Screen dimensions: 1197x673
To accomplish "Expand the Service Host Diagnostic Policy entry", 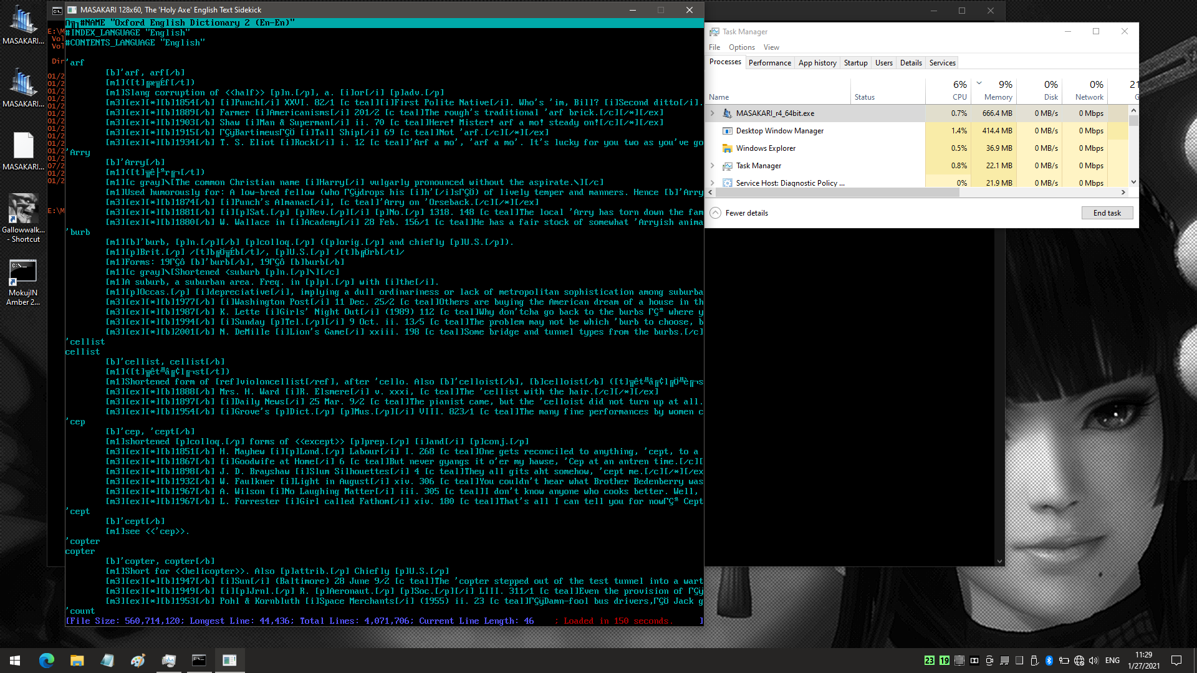I will tap(714, 183).
